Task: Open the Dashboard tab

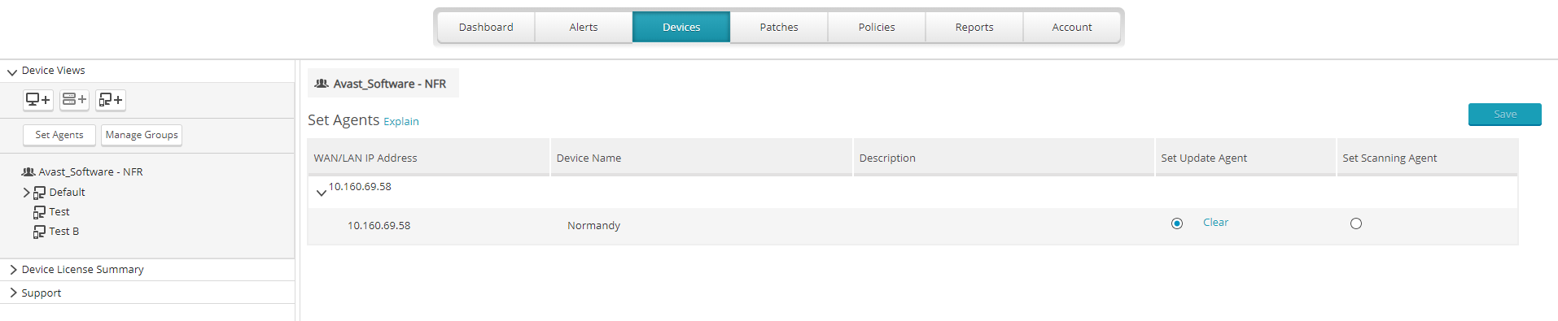Action: [486, 27]
